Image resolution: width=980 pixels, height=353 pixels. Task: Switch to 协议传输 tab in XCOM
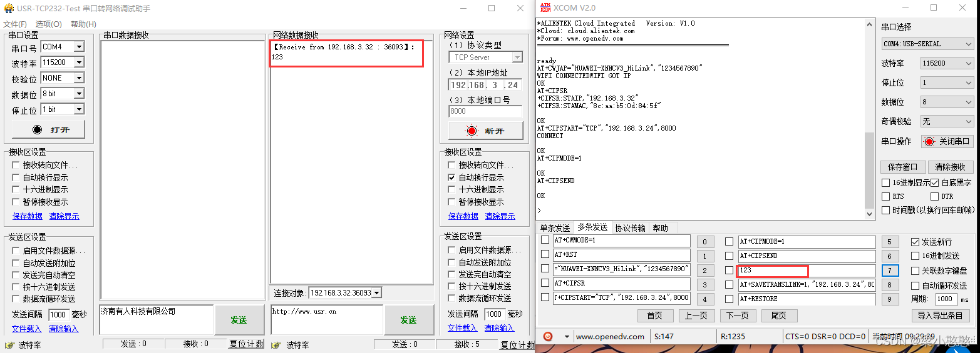pos(630,228)
